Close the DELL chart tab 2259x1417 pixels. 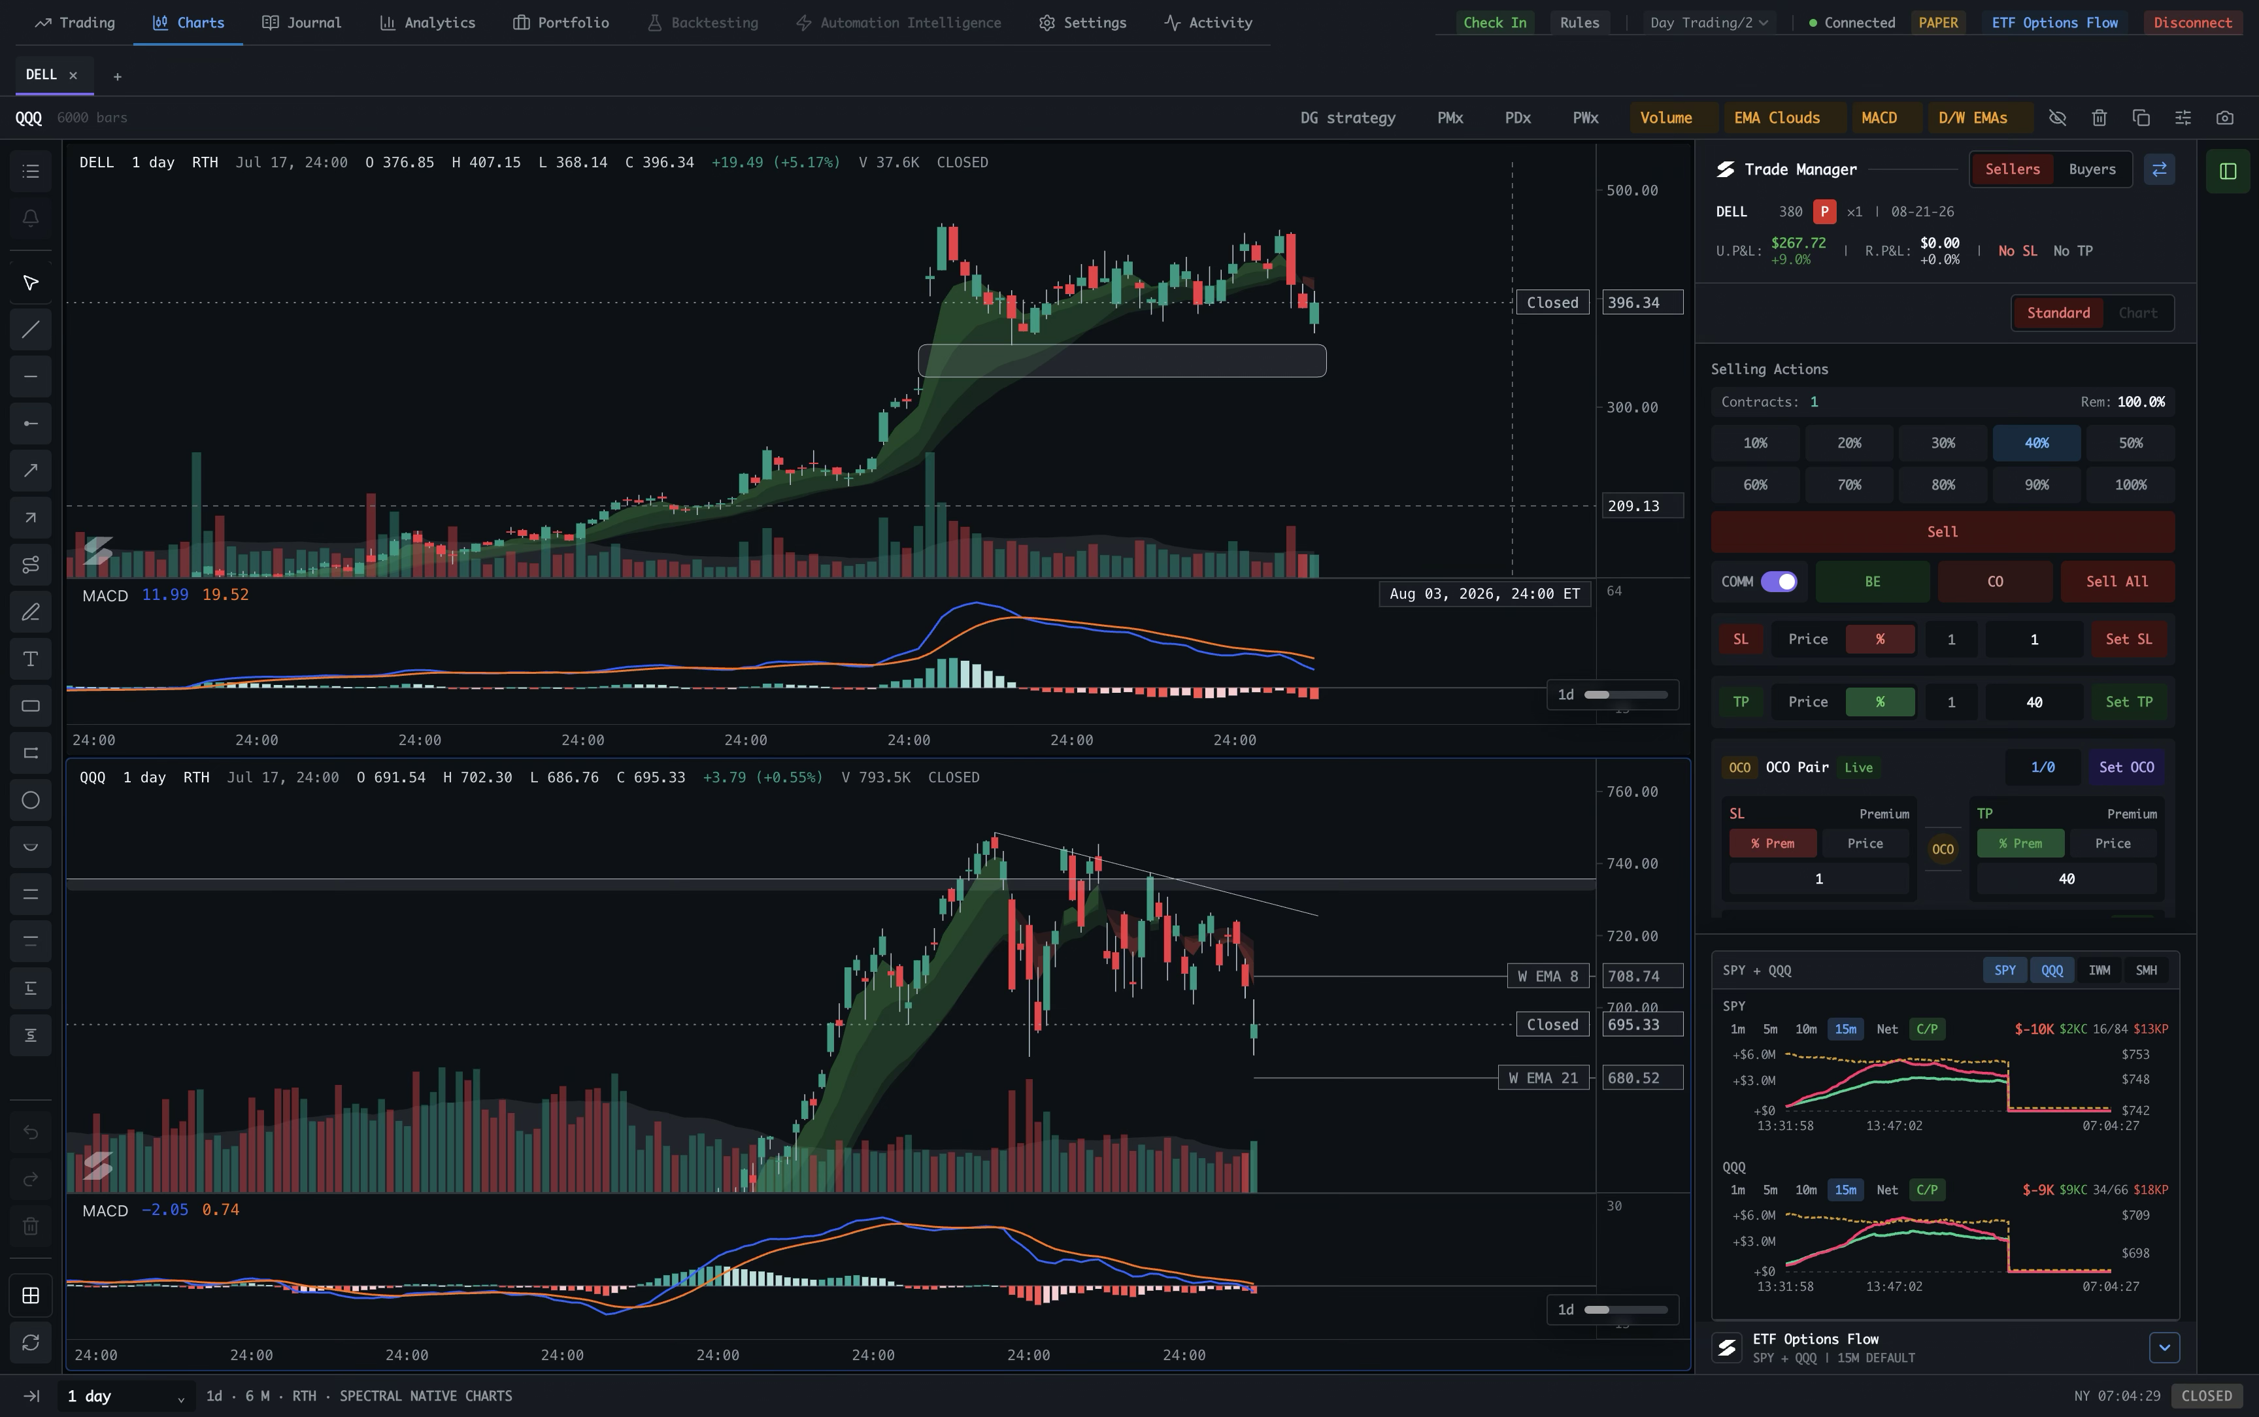tap(73, 75)
